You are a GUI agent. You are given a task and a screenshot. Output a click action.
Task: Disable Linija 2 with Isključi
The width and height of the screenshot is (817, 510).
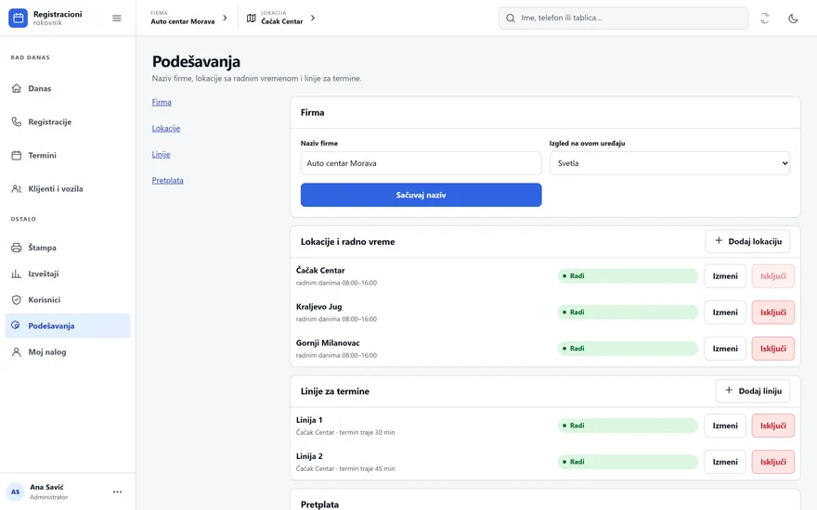click(773, 462)
